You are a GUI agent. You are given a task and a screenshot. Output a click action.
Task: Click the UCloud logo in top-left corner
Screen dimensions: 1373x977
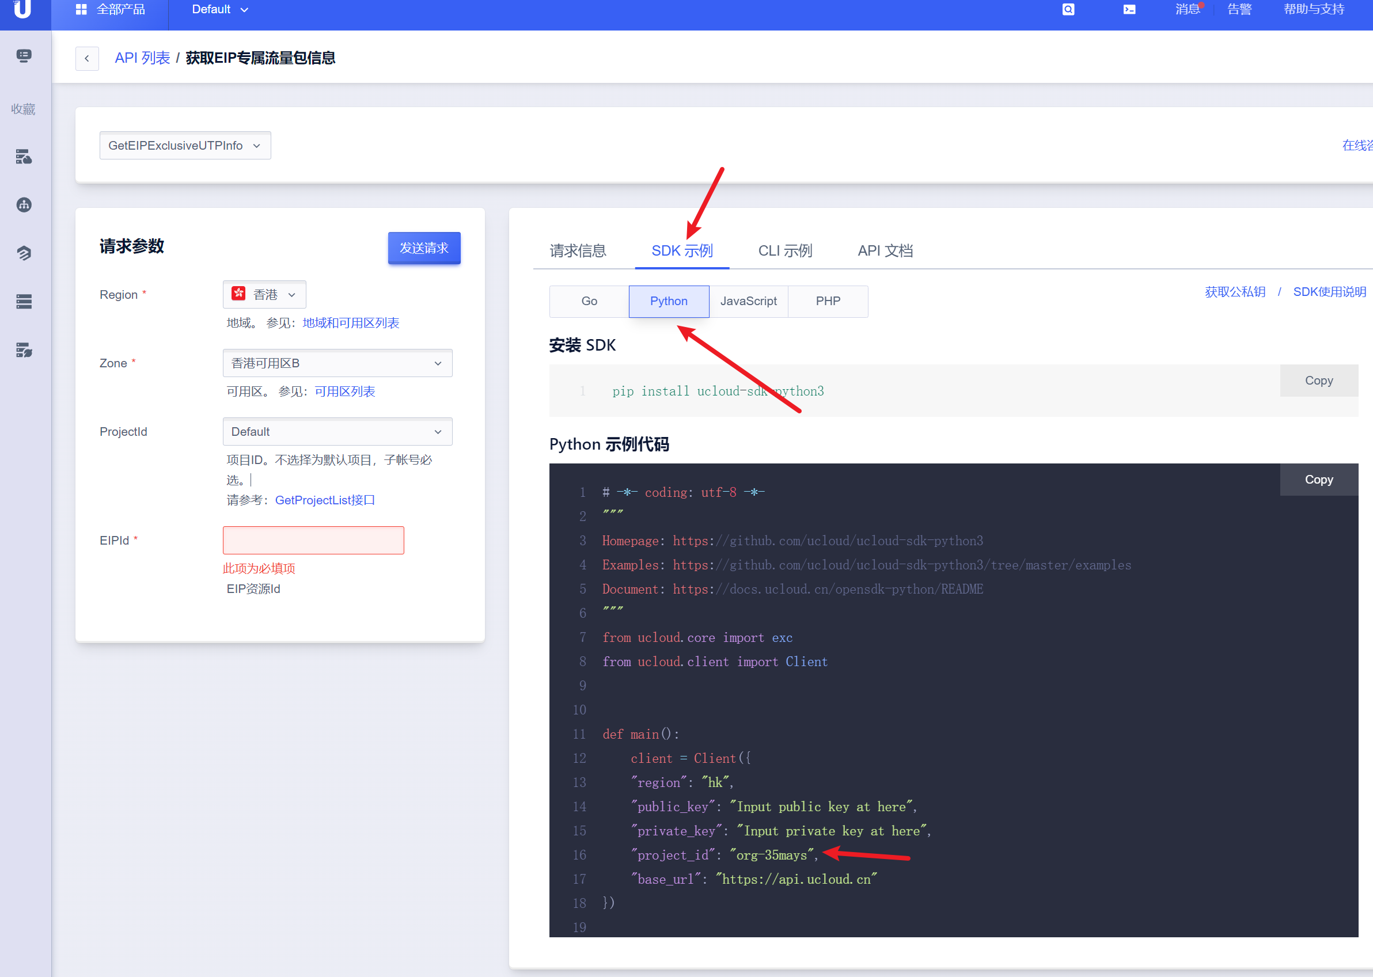pyautogui.click(x=23, y=9)
